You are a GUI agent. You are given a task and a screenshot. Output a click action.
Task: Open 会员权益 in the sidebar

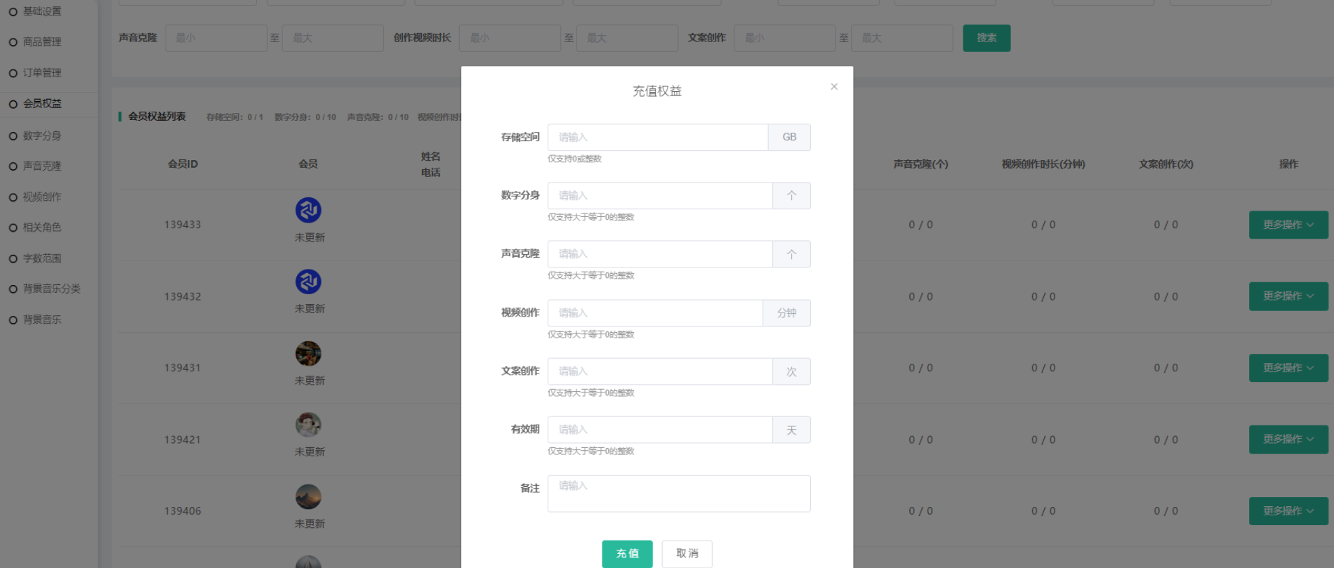(x=42, y=103)
